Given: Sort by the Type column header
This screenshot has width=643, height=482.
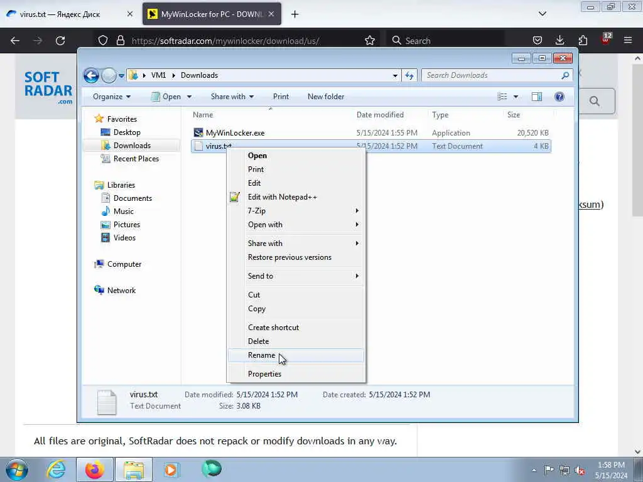Looking at the screenshot, I should pyautogui.click(x=440, y=115).
